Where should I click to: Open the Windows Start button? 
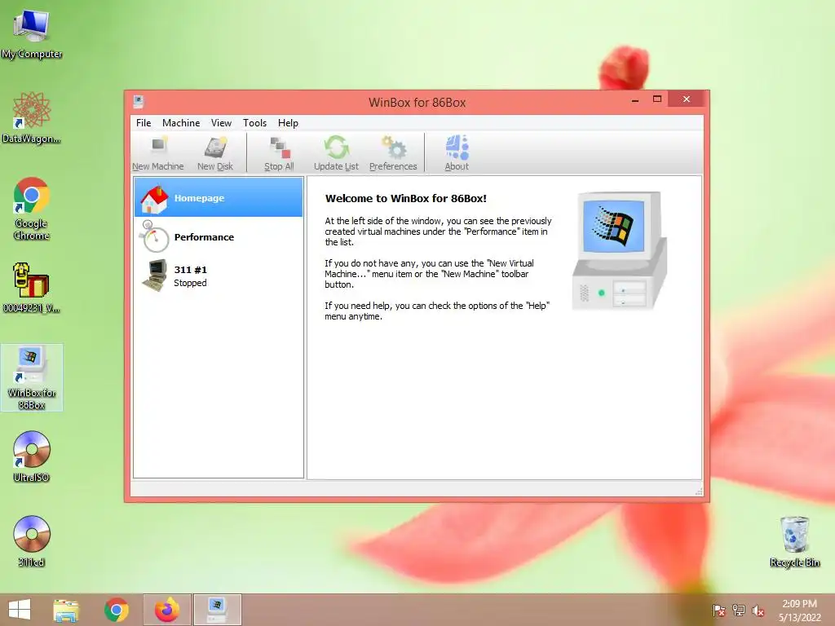[x=20, y=610]
